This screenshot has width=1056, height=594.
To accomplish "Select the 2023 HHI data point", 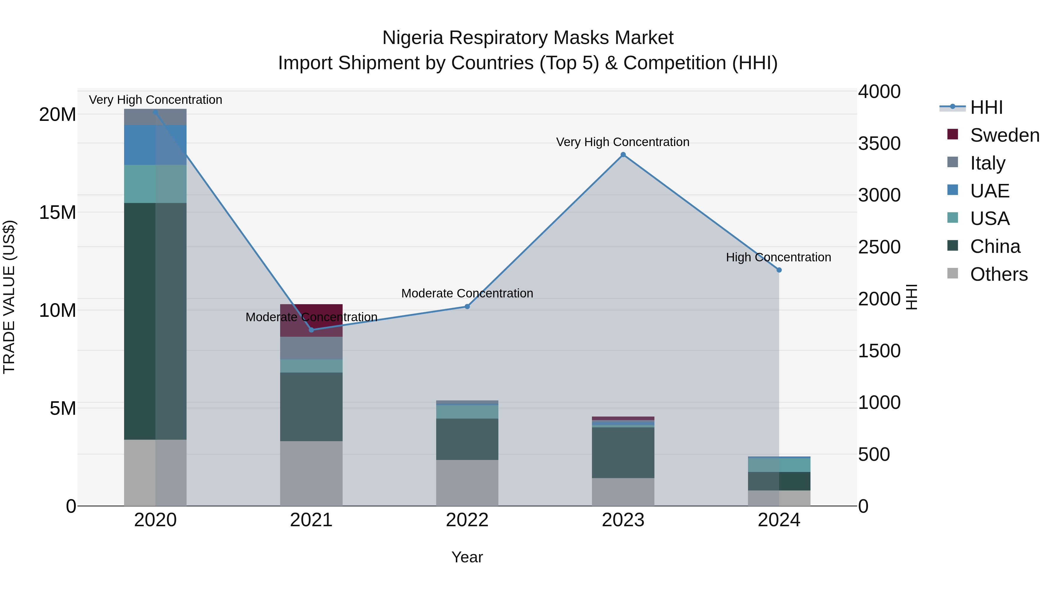I will tap(623, 155).
